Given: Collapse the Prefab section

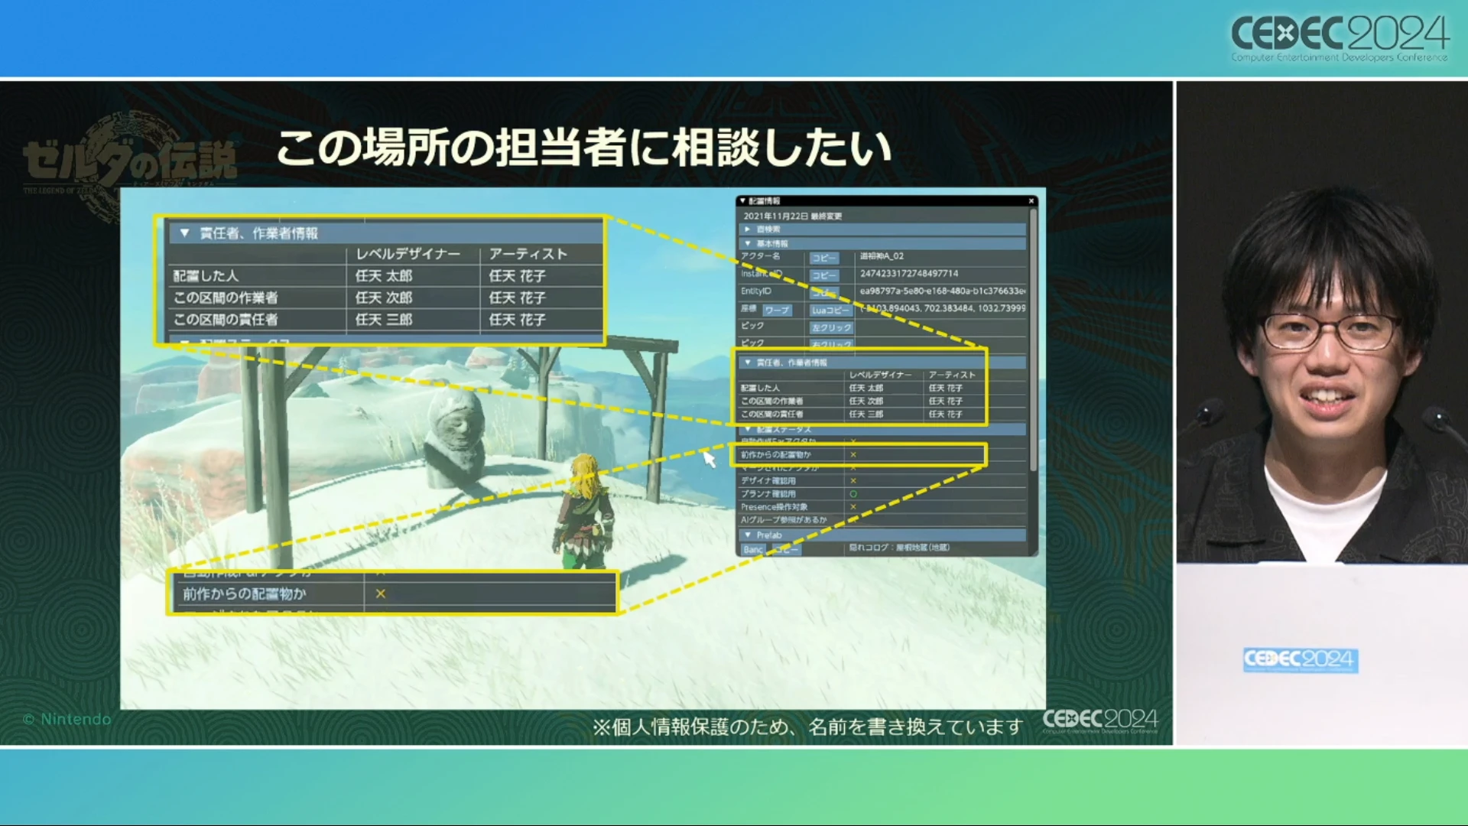Looking at the screenshot, I should (x=747, y=535).
